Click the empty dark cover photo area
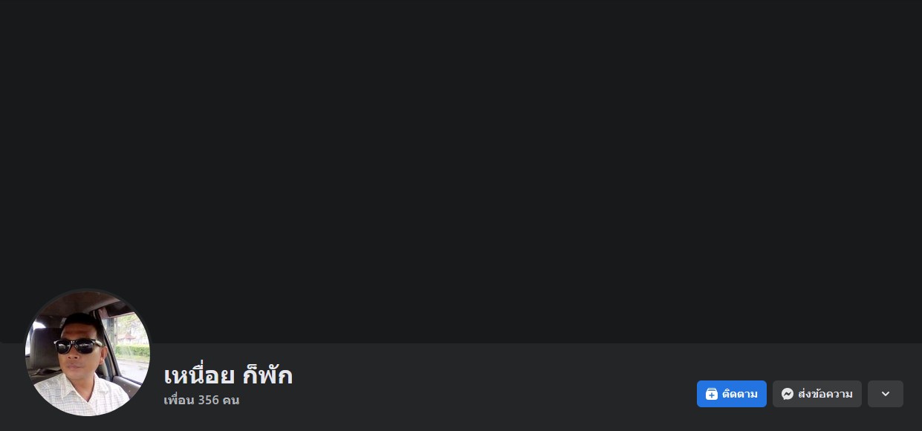The image size is (922, 431). coord(461,172)
